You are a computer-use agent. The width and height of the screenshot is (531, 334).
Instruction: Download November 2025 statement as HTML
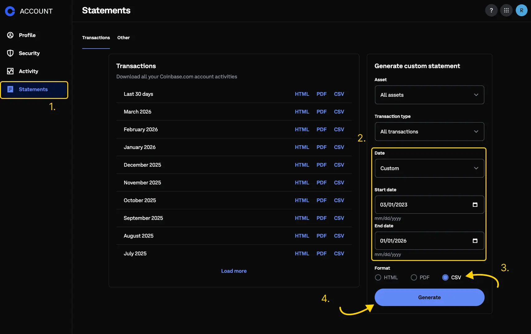click(x=302, y=183)
